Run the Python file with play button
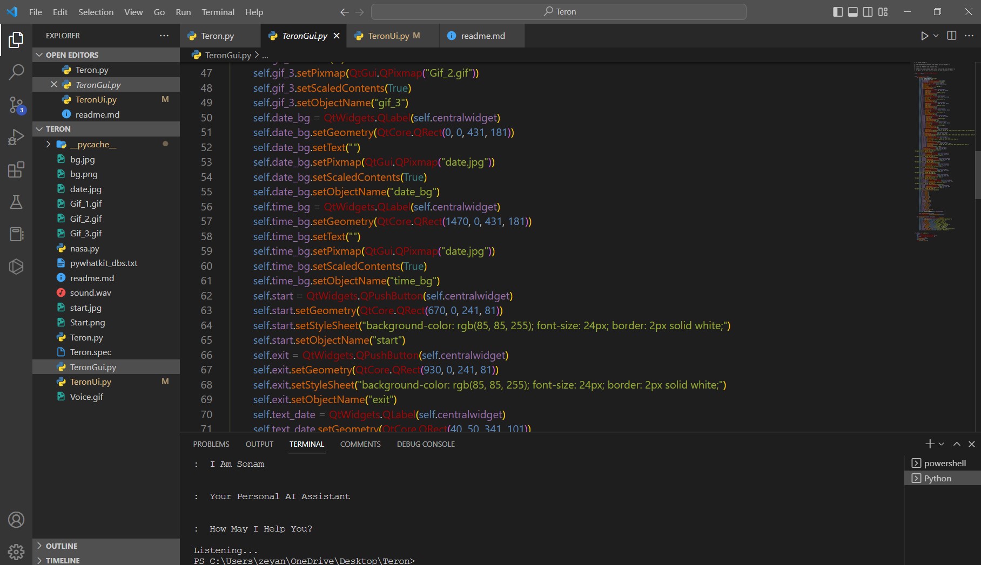Image resolution: width=981 pixels, height=565 pixels. click(x=924, y=36)
